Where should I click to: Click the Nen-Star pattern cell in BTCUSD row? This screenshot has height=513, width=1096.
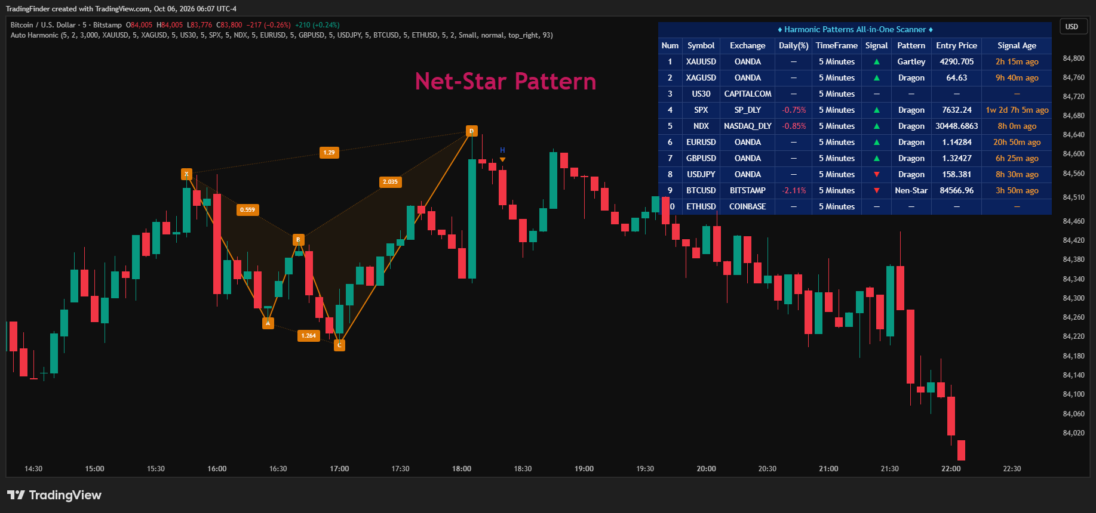tap(911, 191)
